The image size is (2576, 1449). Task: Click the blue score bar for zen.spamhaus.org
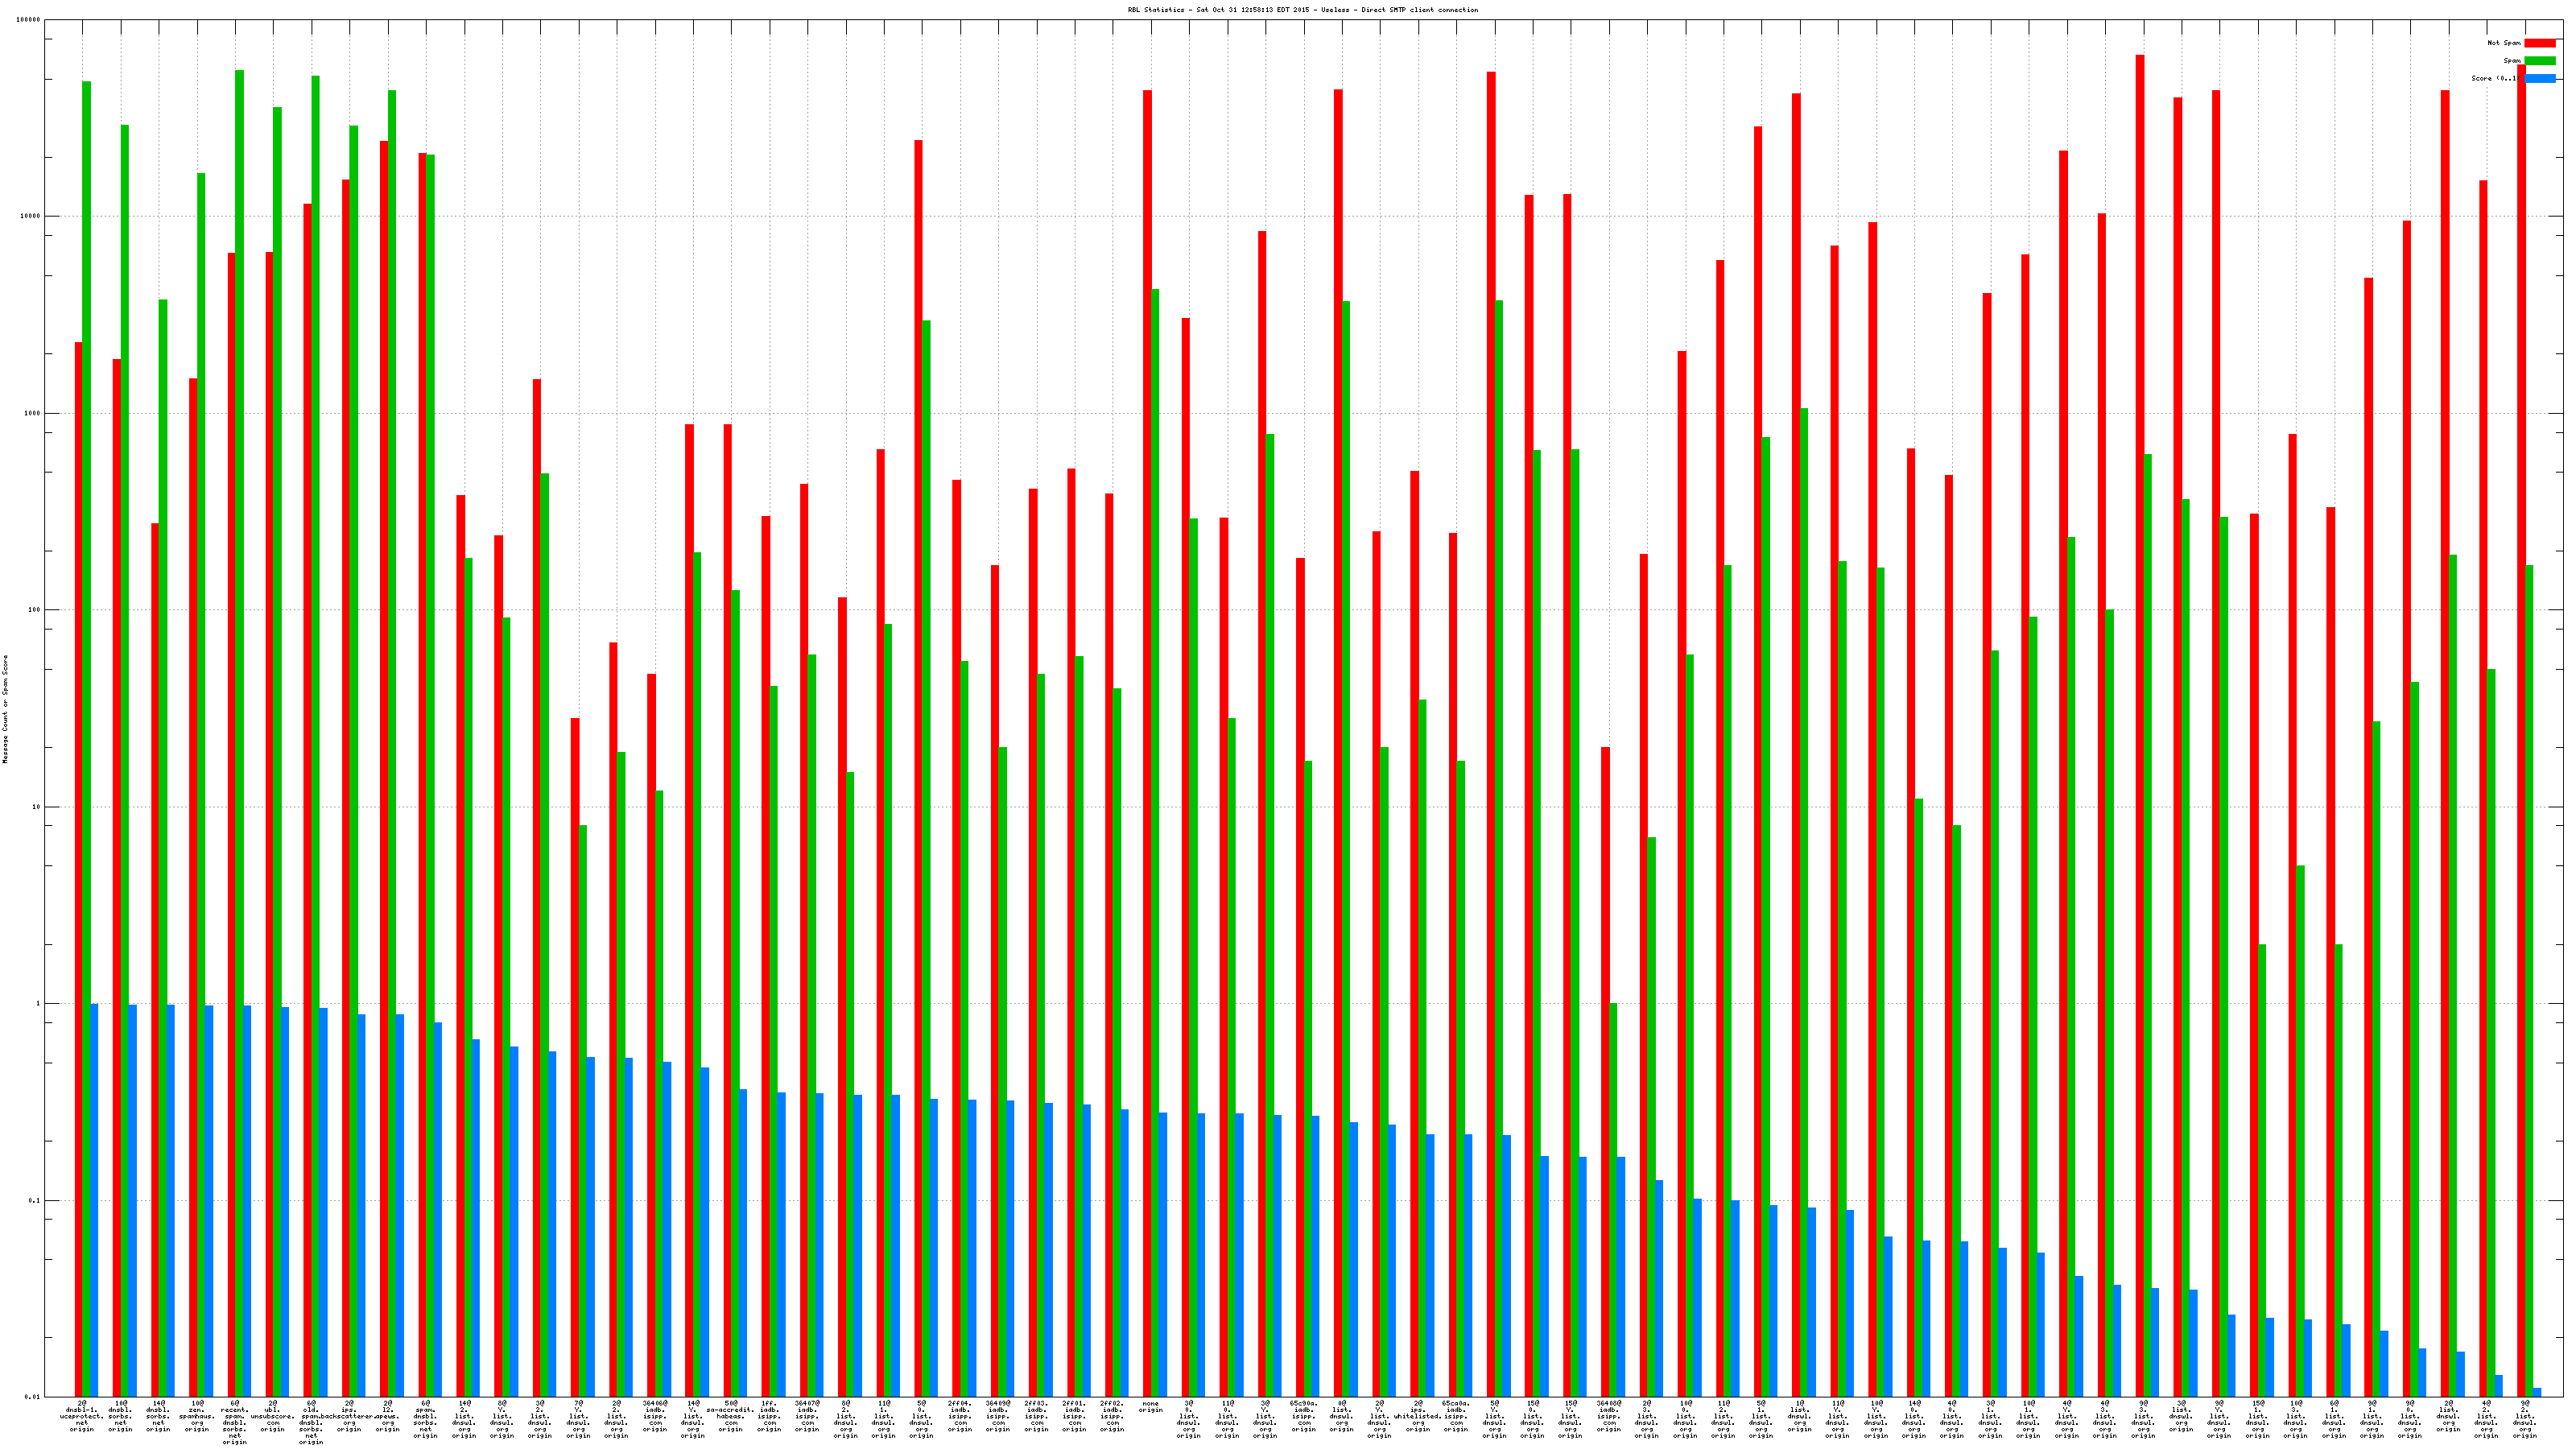209,1200
